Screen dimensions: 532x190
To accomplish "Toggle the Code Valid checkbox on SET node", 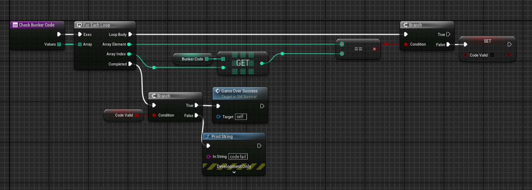I will coord(492,55).
